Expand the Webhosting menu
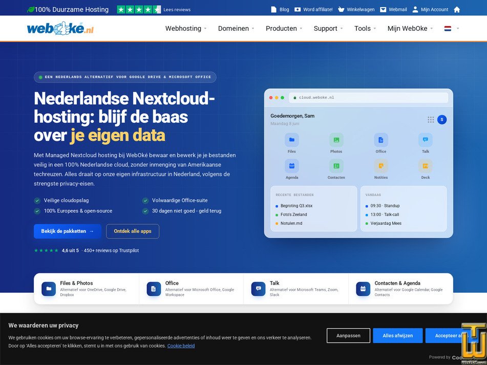 (186, 29)
